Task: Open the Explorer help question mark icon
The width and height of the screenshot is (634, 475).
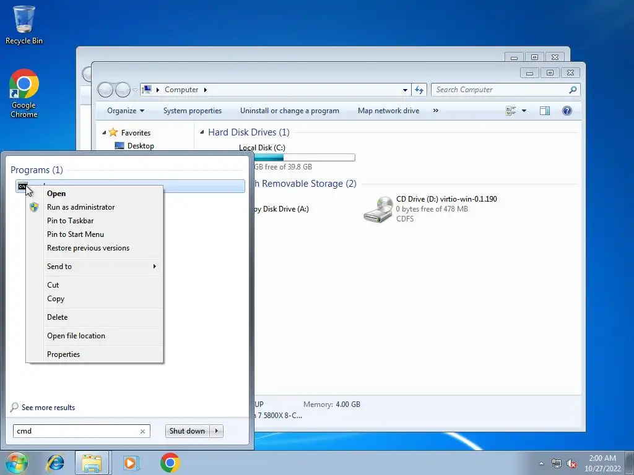Action: (x=567, y=111)
